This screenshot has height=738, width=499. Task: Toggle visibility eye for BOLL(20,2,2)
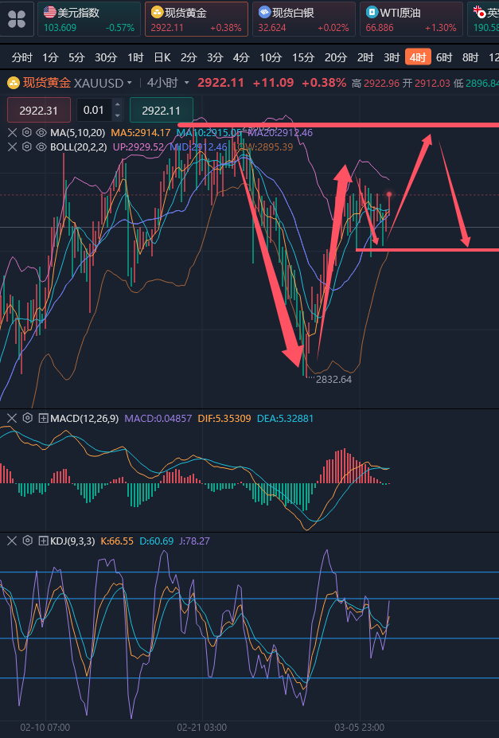(x=41, y=147)
